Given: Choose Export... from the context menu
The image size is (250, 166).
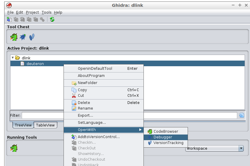Looking at the screenshot, I should (x=85, y=116).
